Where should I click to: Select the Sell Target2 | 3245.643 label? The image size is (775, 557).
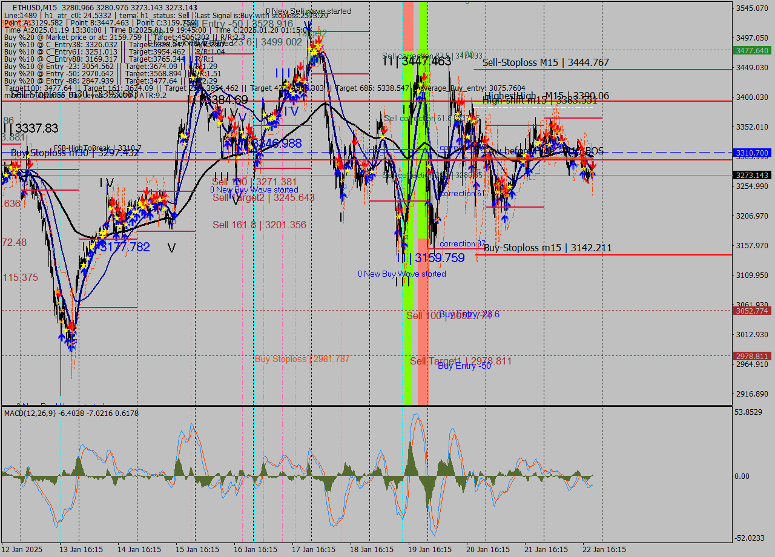[x=263, y=197]
